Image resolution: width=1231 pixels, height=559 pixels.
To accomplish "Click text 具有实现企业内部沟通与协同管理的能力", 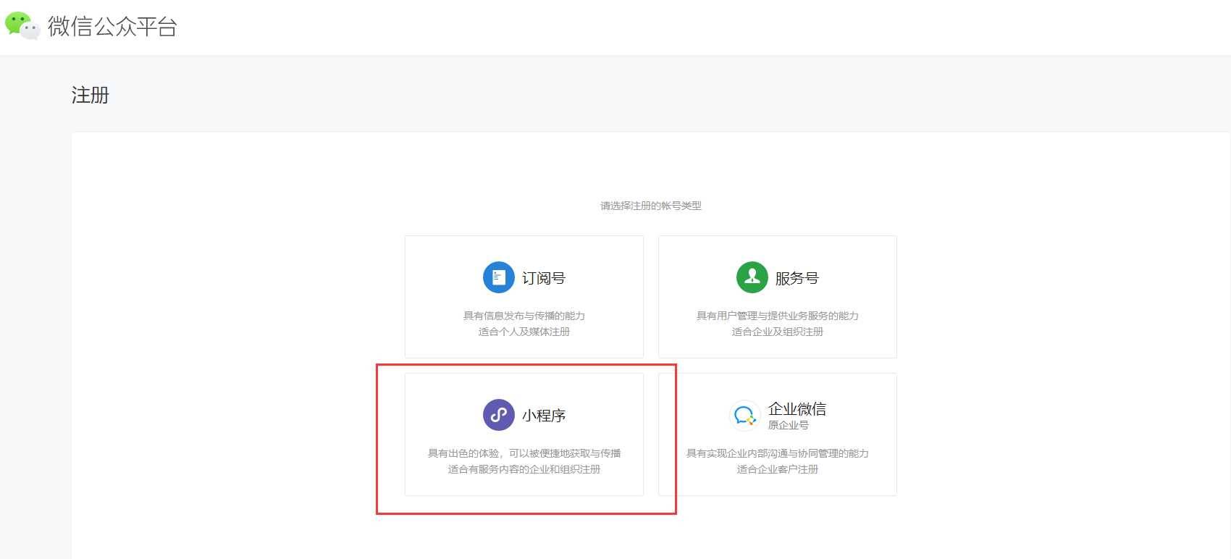I will click(x=778, y=453).
